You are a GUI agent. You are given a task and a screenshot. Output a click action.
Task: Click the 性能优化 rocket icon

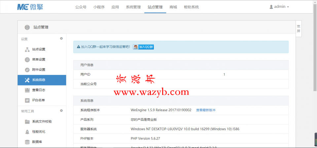(x=27, y=132)
